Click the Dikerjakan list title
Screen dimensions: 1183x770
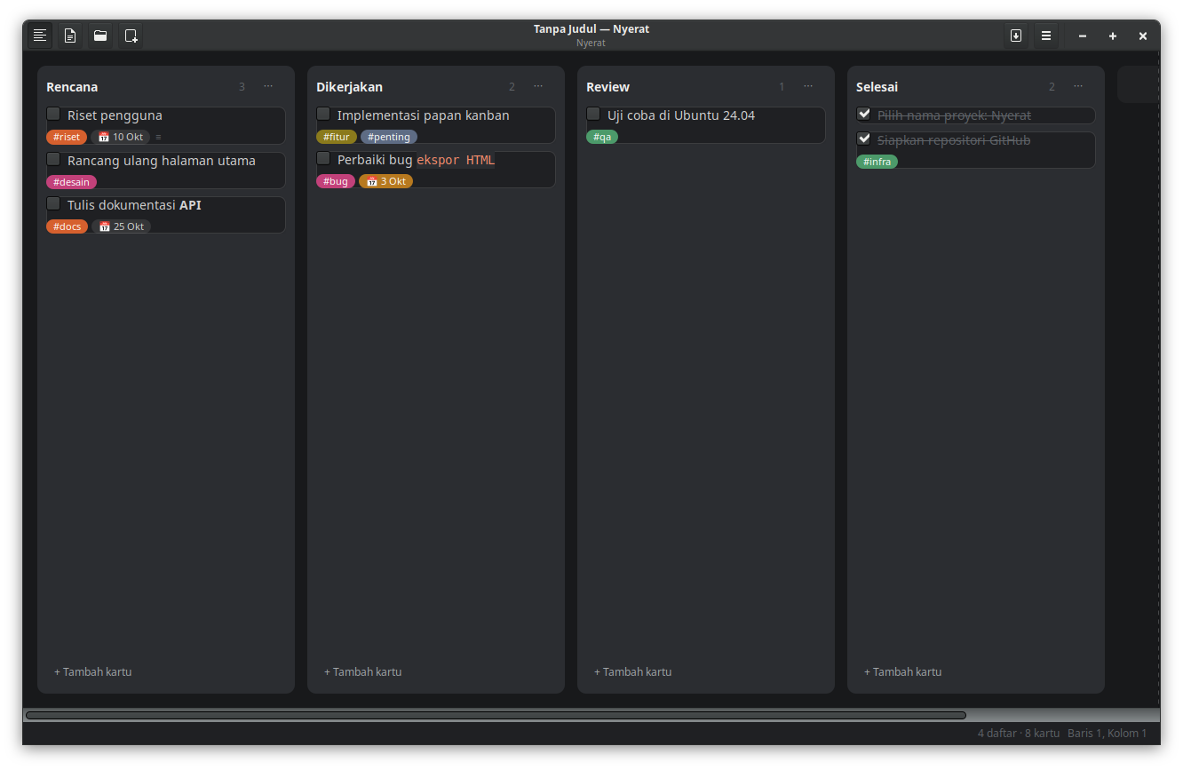click(349, 87)
